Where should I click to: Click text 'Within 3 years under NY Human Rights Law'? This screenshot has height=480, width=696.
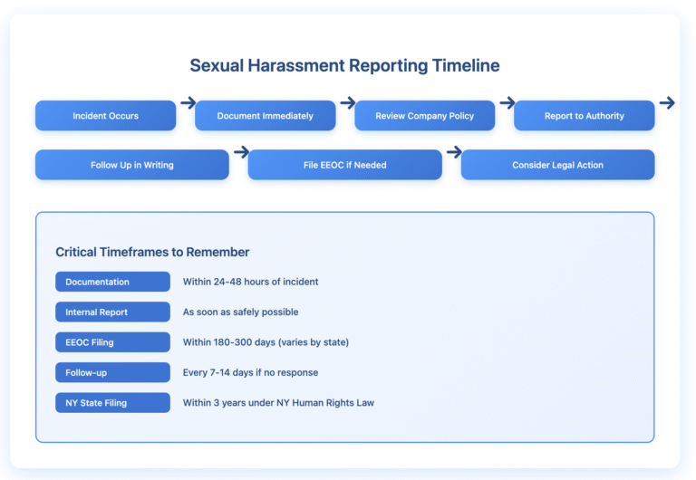(278, 403)
